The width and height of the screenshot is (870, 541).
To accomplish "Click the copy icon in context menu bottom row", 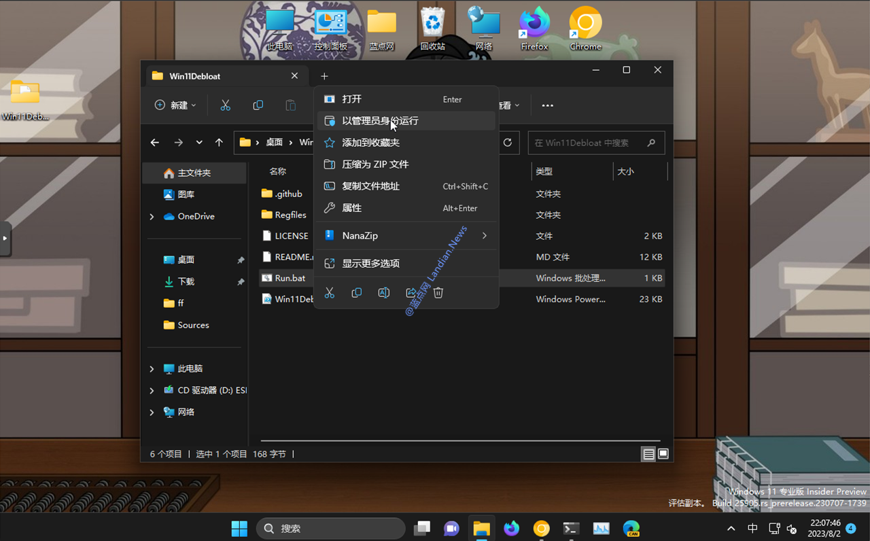I will [357, 293].
